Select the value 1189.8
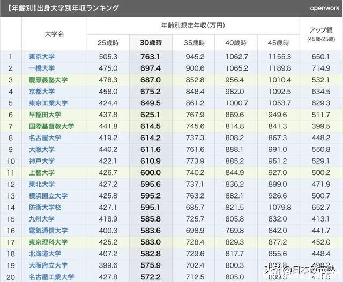The height and width of the screenshot is (282, 343). (x=280, y=68)
